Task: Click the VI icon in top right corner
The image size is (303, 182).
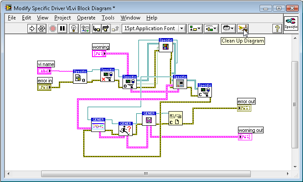Action: coord(291,23)
